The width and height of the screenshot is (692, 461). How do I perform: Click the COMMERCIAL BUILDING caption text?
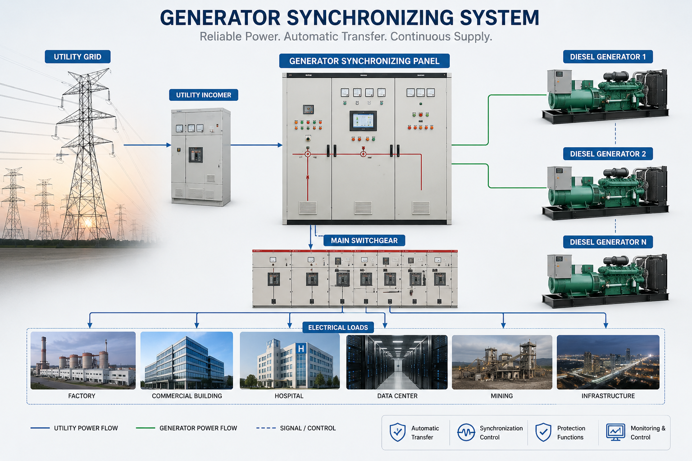tap(187, 396)
